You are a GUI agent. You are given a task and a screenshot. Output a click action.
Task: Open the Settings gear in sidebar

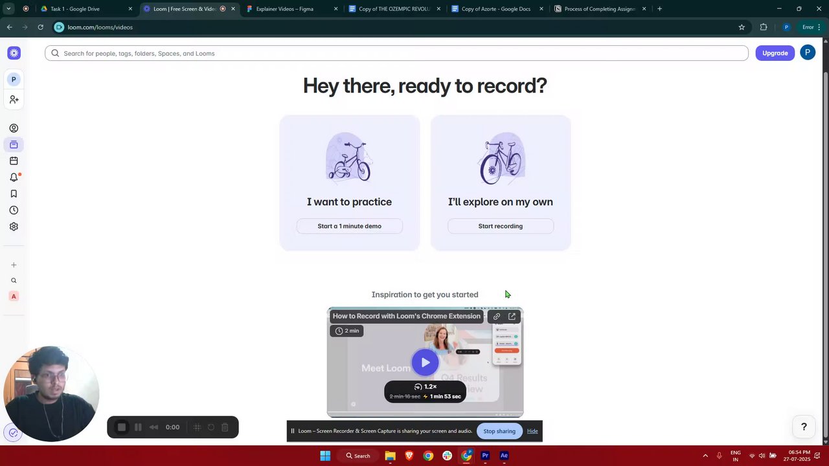tap(14, 227)
